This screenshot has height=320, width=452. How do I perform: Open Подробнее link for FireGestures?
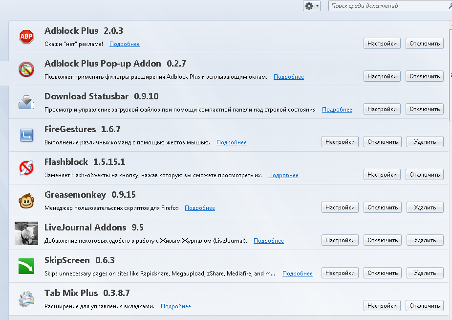232,142
